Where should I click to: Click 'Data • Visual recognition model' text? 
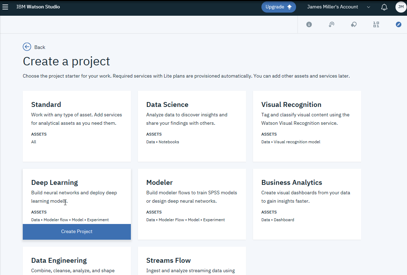tap(291, 142)
